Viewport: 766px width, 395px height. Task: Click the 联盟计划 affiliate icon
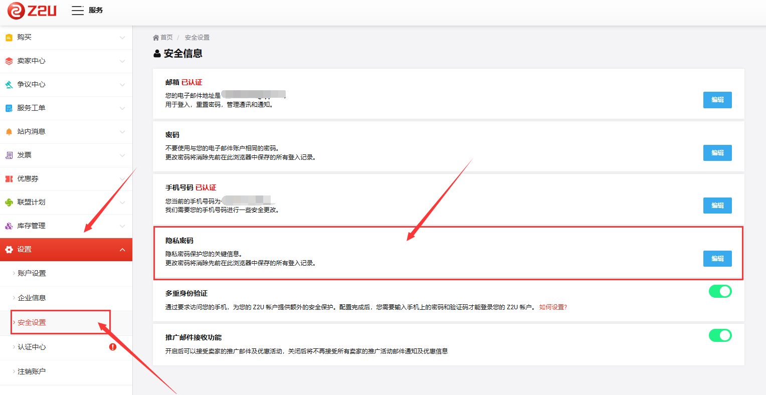click(9, 203)
